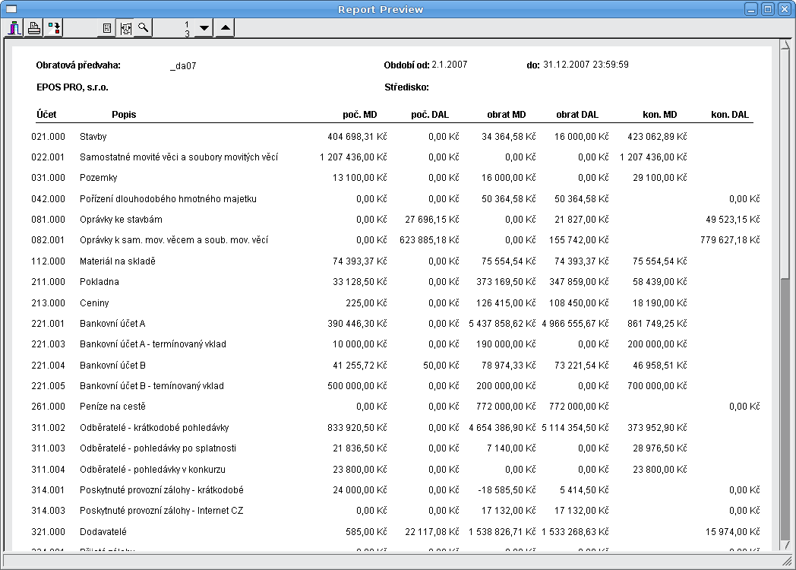Screen dimensions: 796x570
Task: Select the Stavby account row description
Action: (93, 137)
